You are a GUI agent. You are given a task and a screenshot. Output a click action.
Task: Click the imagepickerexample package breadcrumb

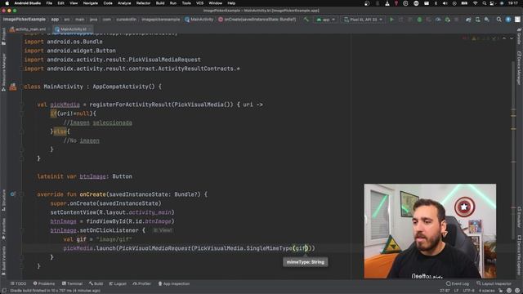point(161,20)
